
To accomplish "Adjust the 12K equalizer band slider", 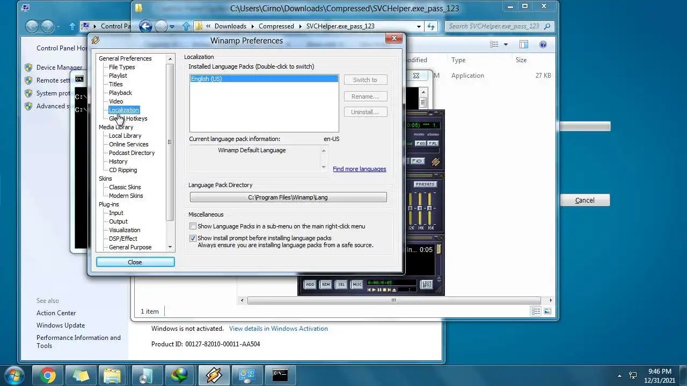I will pos(411,209).
